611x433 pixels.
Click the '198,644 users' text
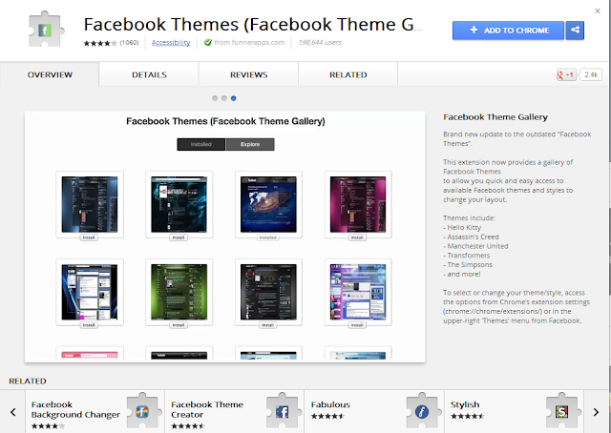(x=320, y=43)
